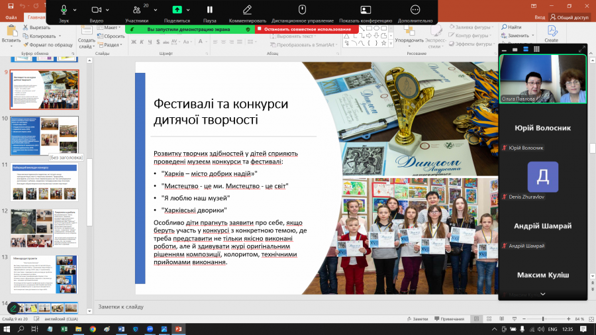Switch to Slide Sorter view
596x335 pixels.
[489, 319]
